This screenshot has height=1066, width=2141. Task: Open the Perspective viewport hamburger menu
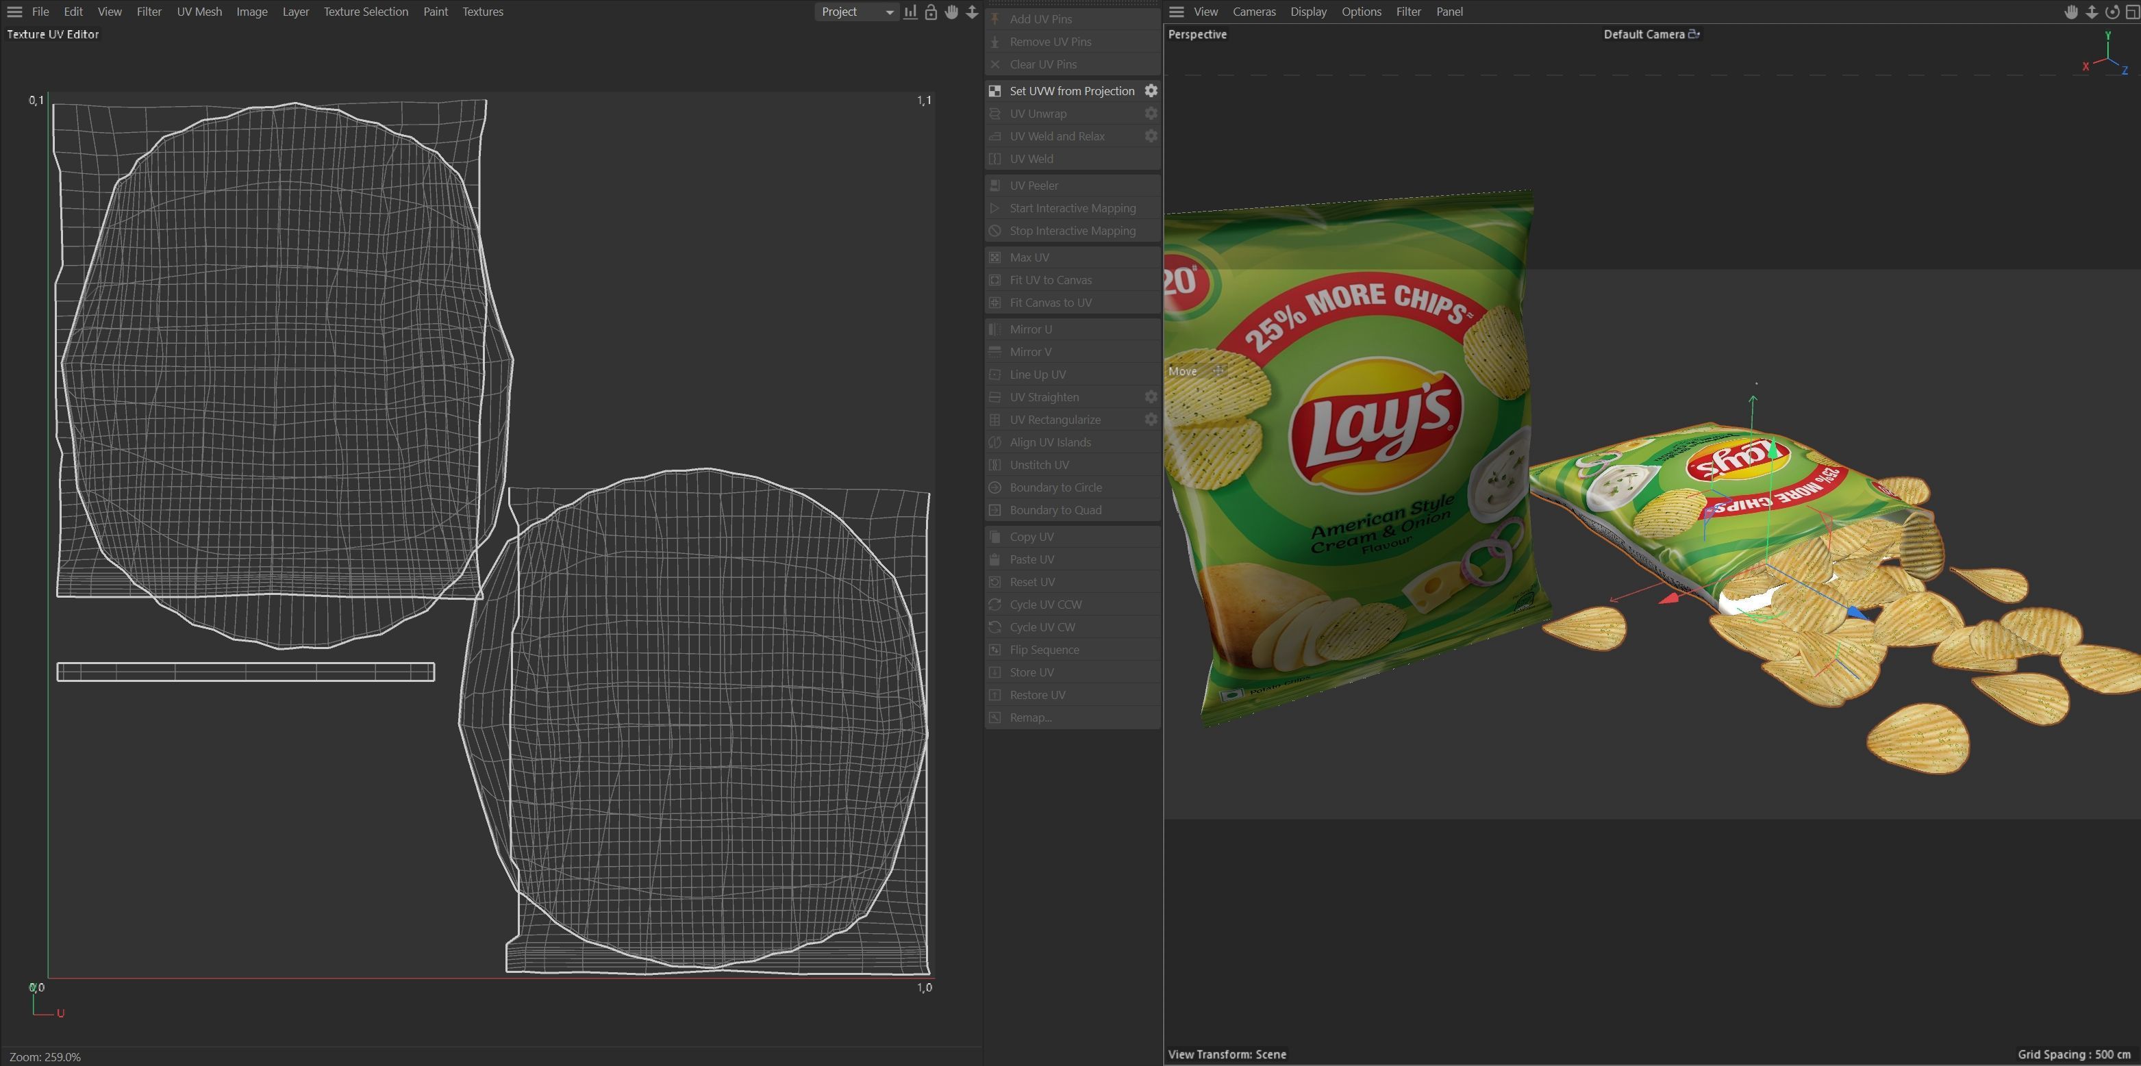[x=1176, y=12]
